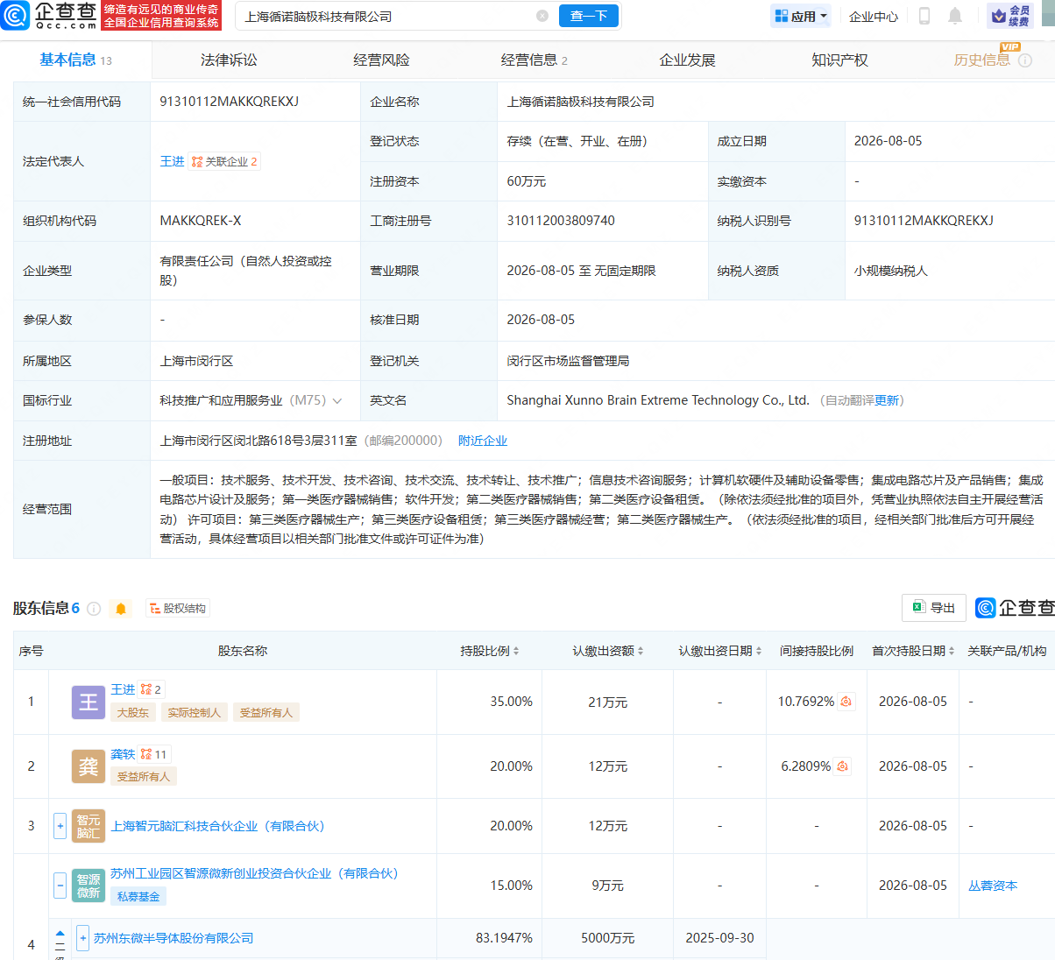Expand 上海智元脑汇科技合伙企业 row
The width and height of the screenshot is (1055, 960).
pos(60,826)
